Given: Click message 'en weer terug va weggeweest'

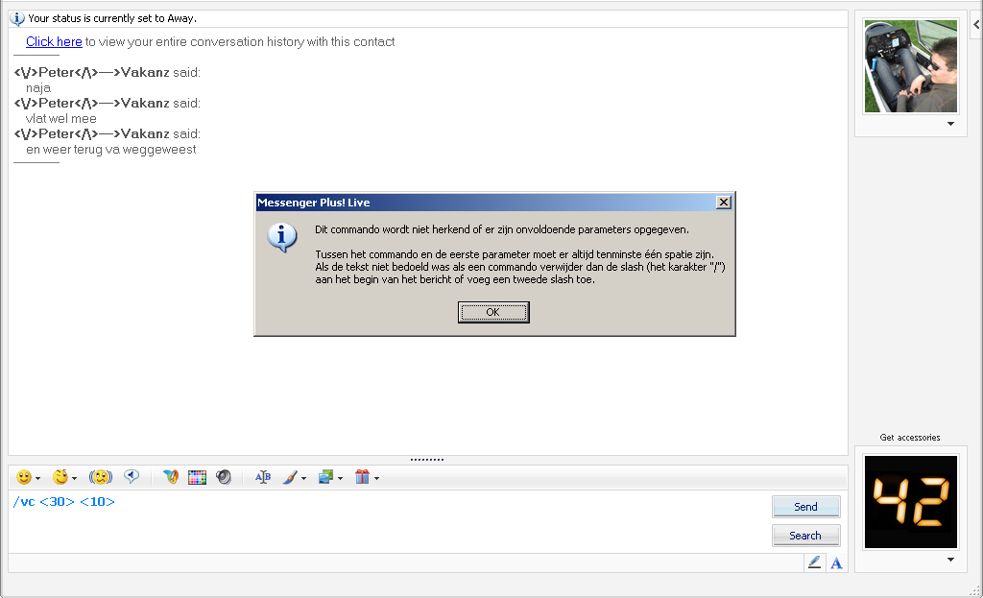Looking at the screenshot, I should [x=111, y=150].
